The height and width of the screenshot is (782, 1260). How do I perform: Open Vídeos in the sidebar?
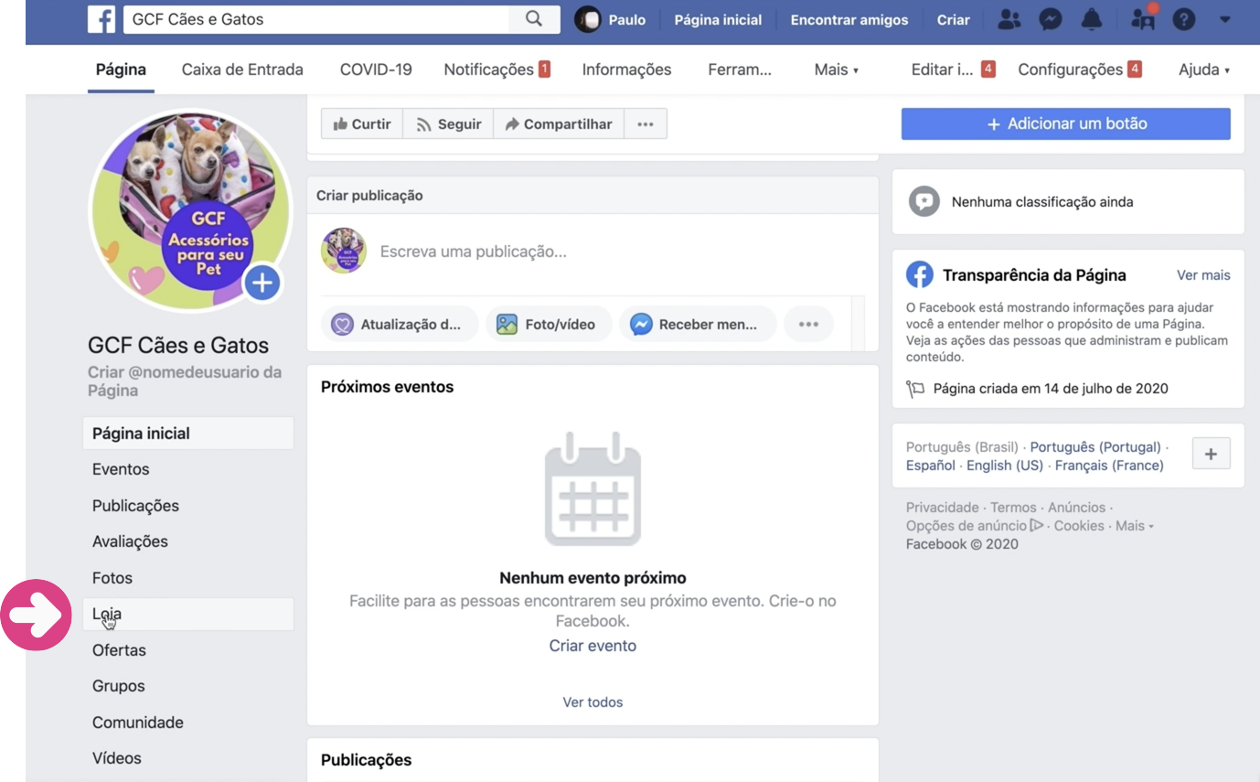(188, 758)
